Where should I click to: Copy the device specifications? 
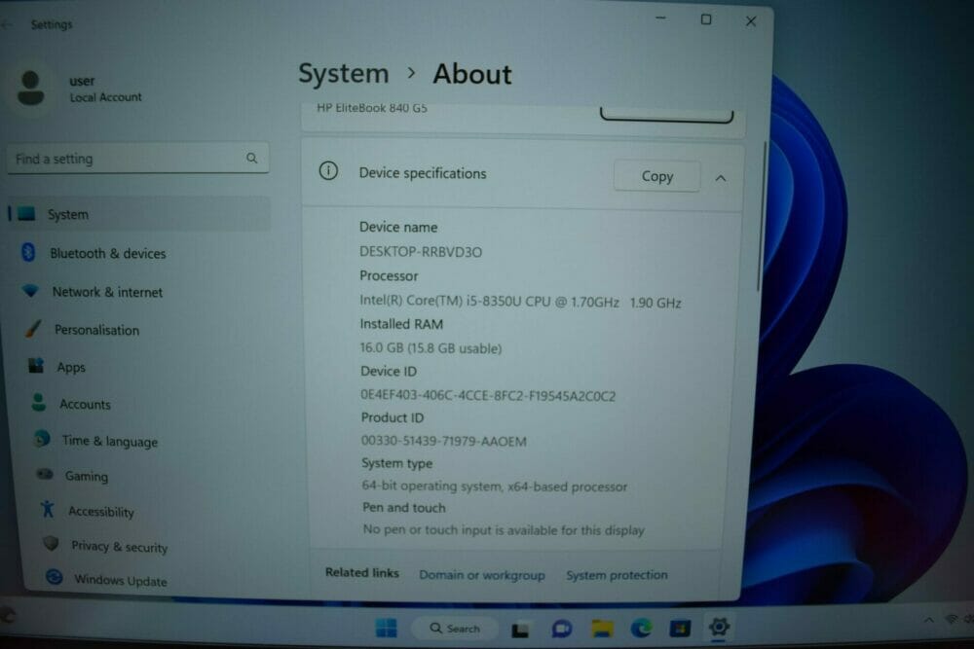pos(657,176)
